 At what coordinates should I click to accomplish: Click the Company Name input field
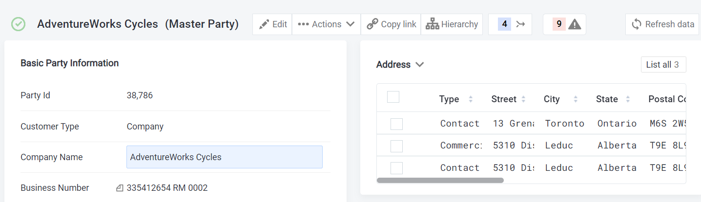[x=224, y=157]
